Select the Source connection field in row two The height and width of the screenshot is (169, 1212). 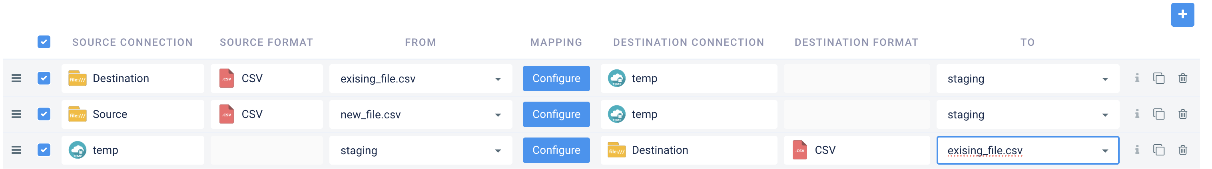(133, 114)
